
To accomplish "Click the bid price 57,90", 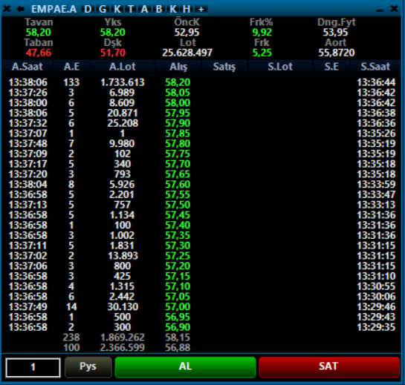I will tap(178, 123).
